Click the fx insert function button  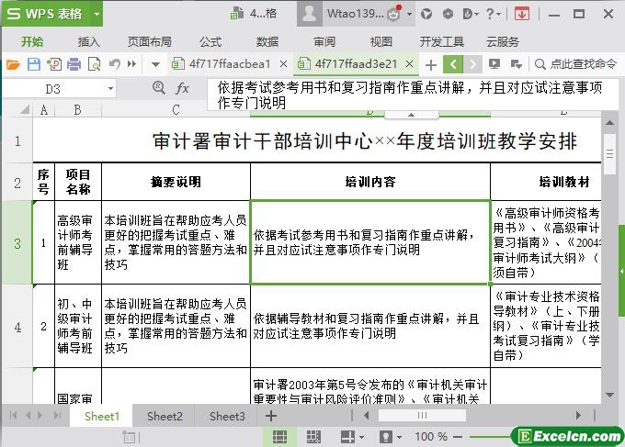click(183, 88)
